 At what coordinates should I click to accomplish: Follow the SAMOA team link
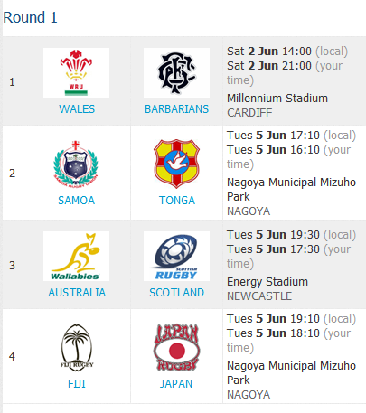[77, 201]
